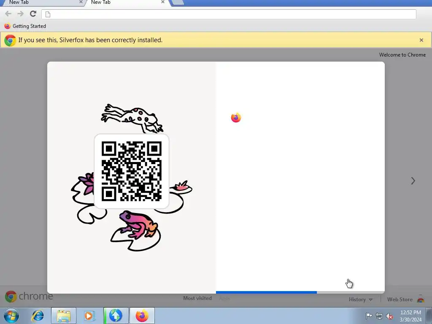Image resolution: width=432 pixels, height=324 pixels.
Task: Go to next page with right chevron
Action: point(413,181)
